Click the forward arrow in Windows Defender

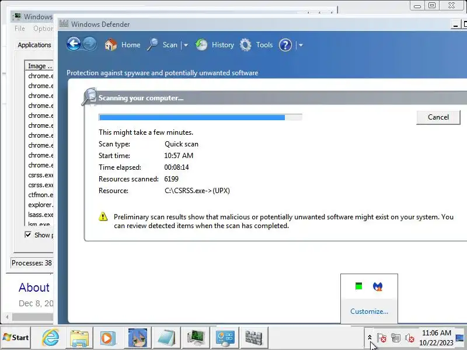(x=89, y=44)
